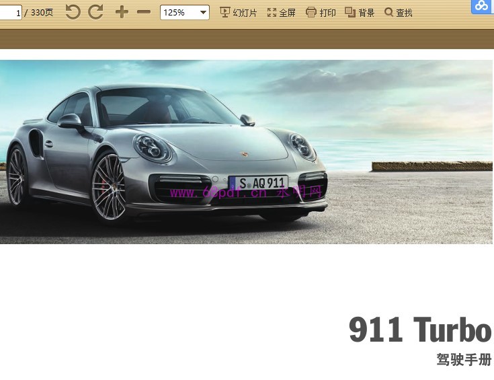Print document with 打印 button
The height and width of the screenshot is (380, 494).
click(321, 13)
